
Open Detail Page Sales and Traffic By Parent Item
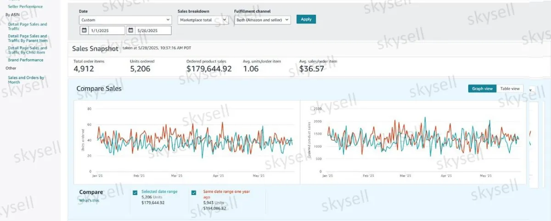click(28, 38)
